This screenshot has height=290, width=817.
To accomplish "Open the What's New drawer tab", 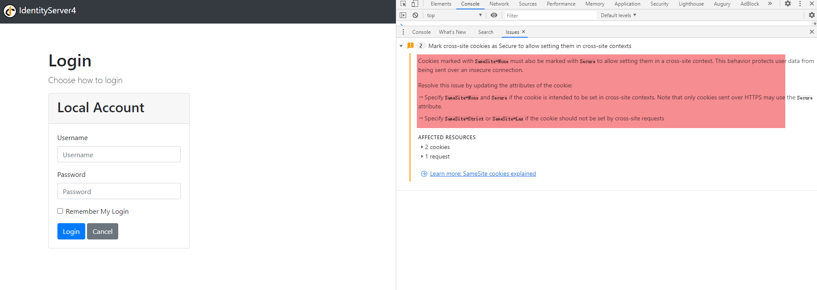I will (x=452, y=32).
